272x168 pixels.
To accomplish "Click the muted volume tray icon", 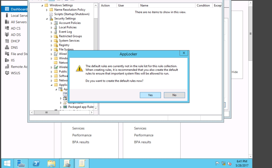I will (229, 163).
